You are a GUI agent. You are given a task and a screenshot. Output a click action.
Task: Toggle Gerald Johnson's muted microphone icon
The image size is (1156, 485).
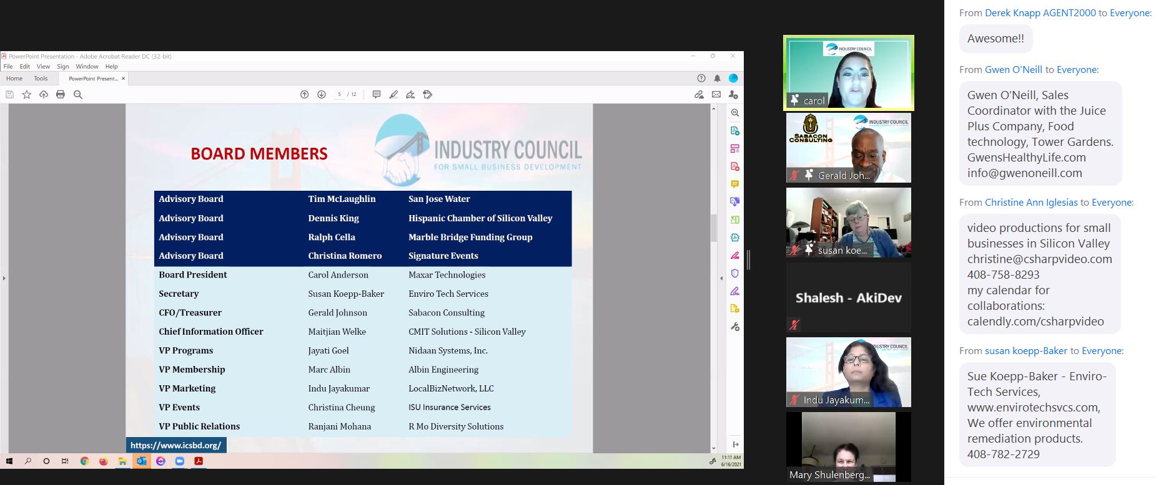click(794, 175)
